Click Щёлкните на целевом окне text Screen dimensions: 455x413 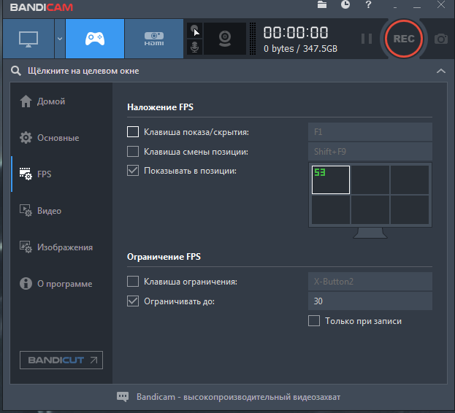83,71
